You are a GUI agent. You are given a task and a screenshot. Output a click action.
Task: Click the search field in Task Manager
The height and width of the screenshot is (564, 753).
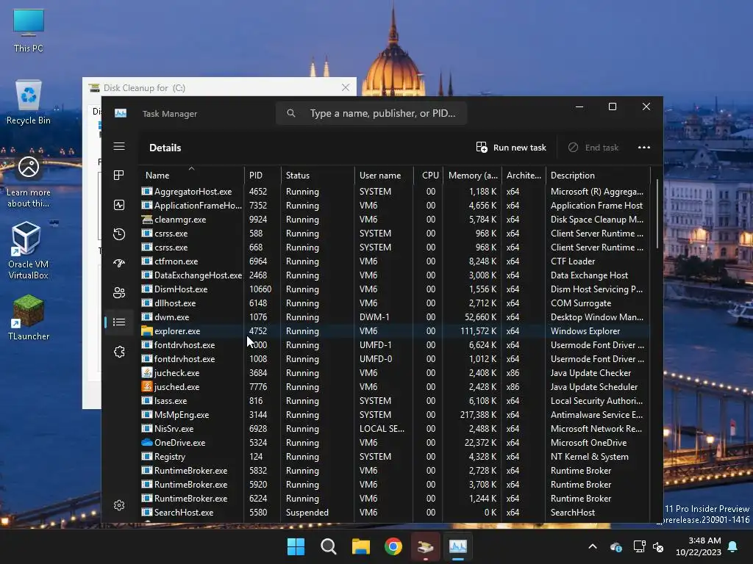pos(371,113)
